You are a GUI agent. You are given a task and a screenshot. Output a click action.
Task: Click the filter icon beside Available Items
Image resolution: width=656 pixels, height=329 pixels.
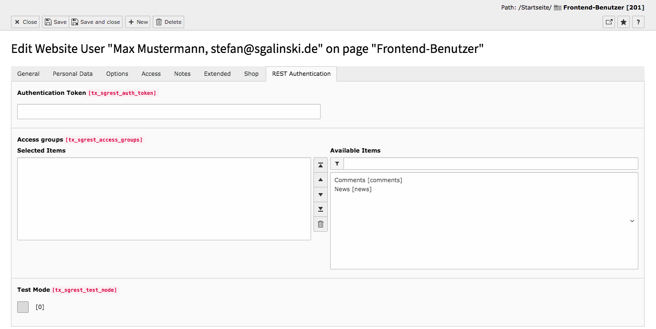[x=337, y=164]
